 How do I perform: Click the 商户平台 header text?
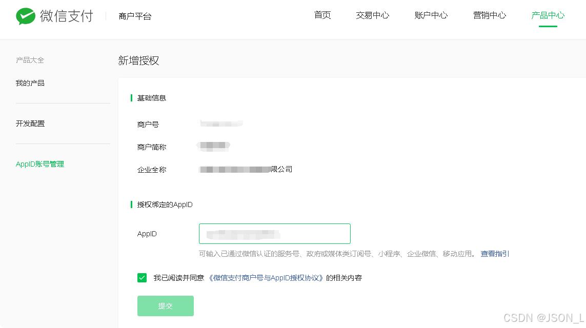coord(135,16)
